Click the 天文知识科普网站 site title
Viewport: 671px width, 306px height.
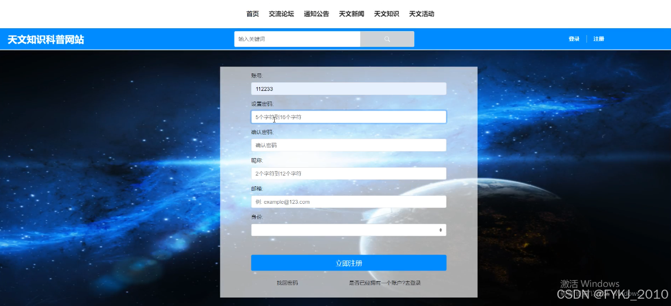click(46, 40)
